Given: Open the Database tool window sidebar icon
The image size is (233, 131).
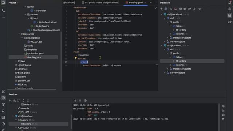Looking at the screenshot, I should (x=230, y=15).
